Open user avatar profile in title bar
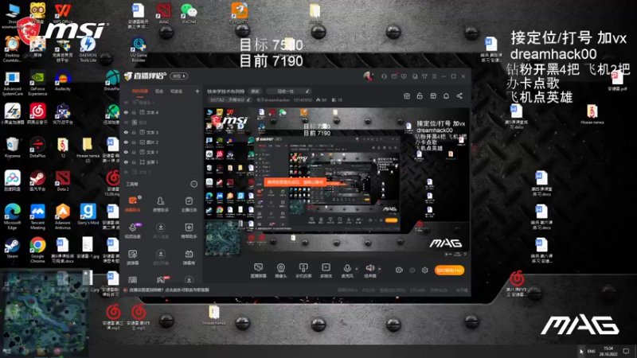 pos(368,76)
